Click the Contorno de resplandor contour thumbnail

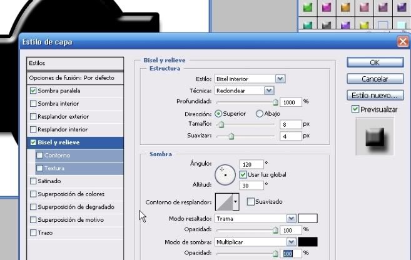click(x=224, y=202)
